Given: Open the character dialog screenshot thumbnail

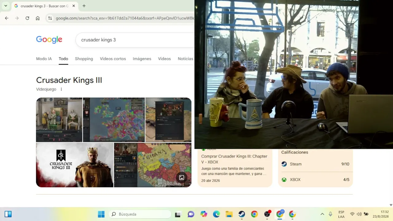Looking at the screenshot, I should (168, 120).
